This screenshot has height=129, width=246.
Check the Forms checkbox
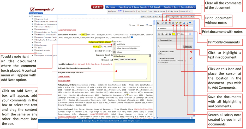pyautogui.click(x=35, y=42)
